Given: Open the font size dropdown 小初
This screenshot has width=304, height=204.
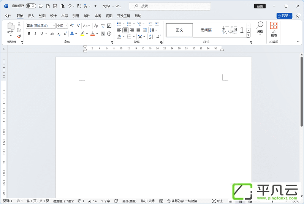Looking at the screenshot, I should 66,26.
